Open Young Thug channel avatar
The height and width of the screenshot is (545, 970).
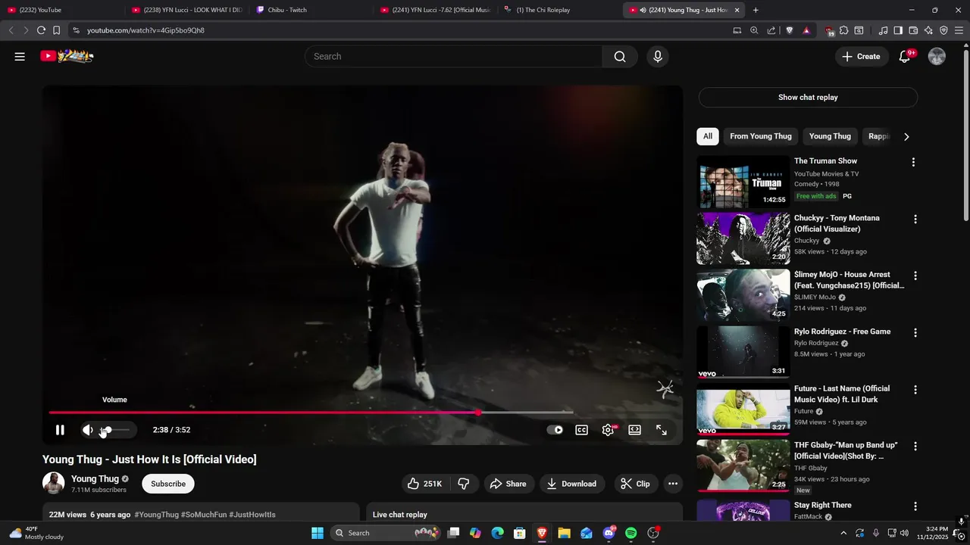[53, 483]
